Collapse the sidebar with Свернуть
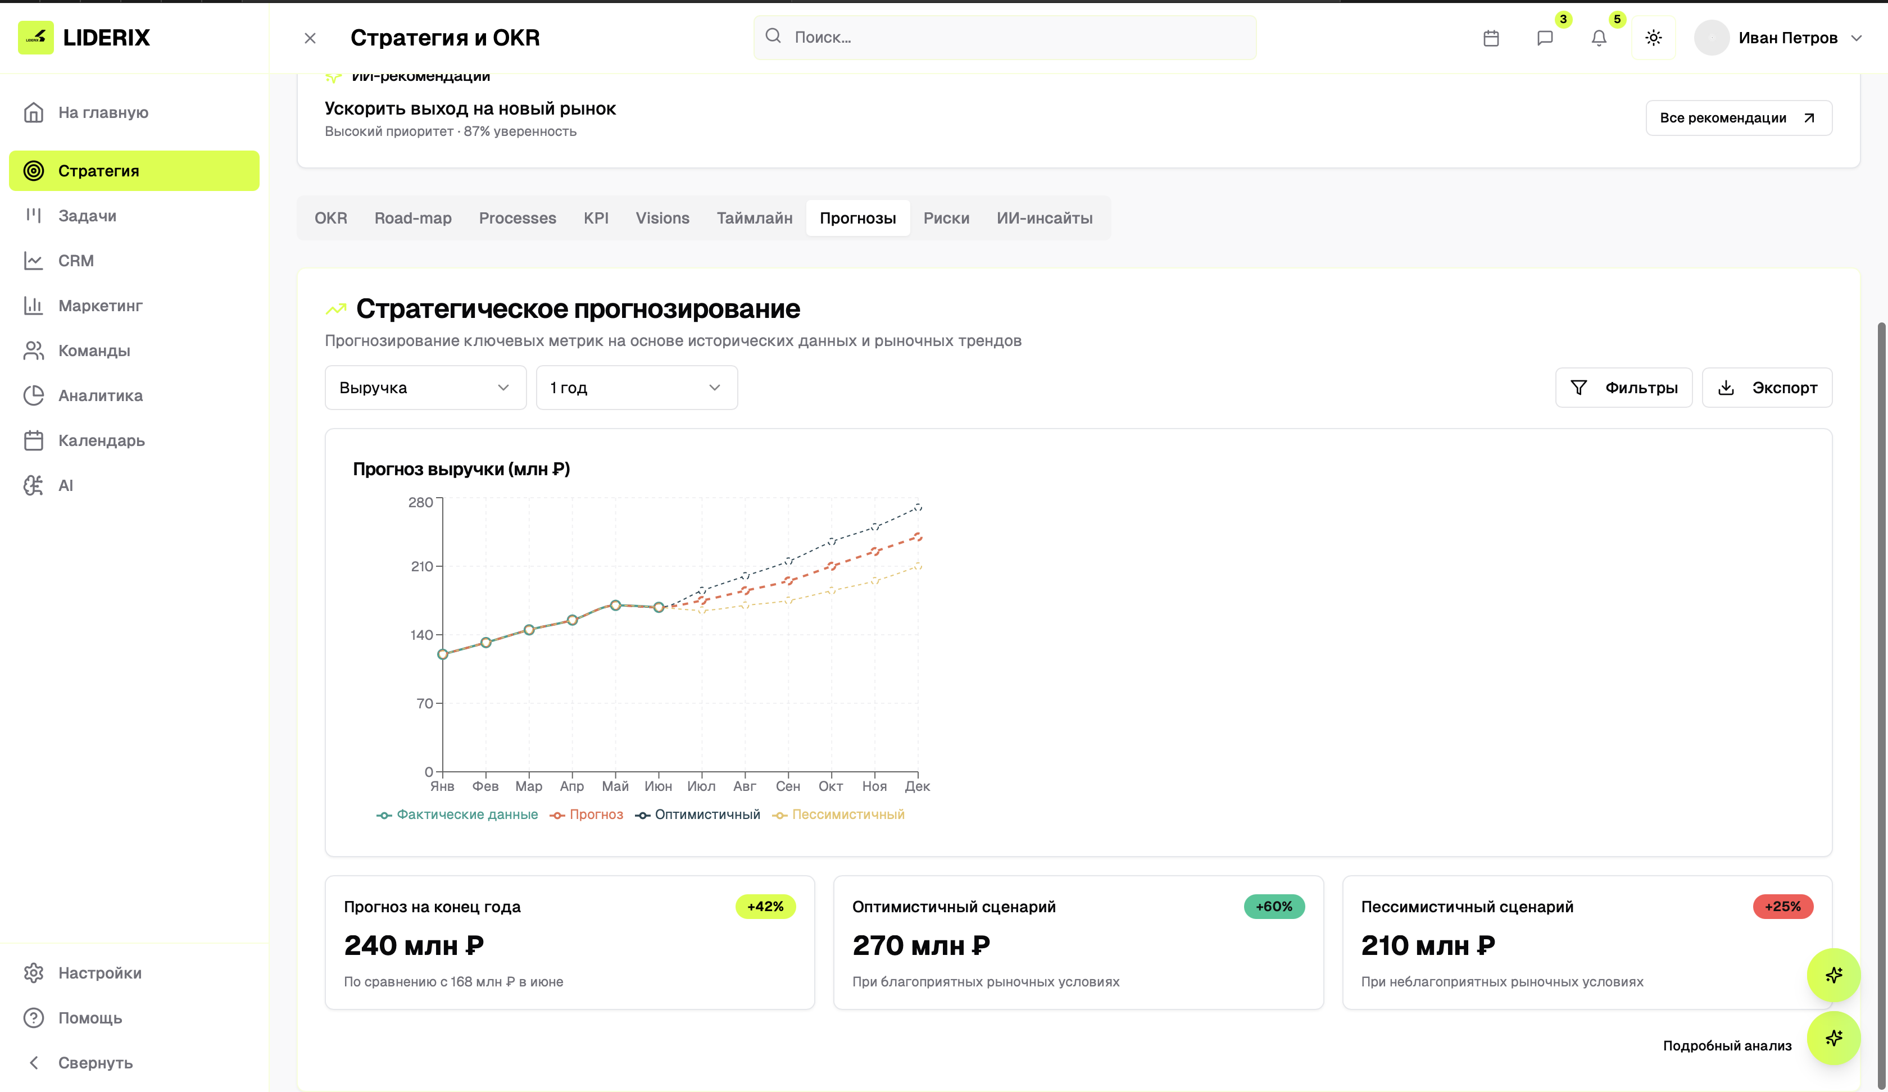Viewport: 1888px width, 1092px height. click(x=134, y=1063)
